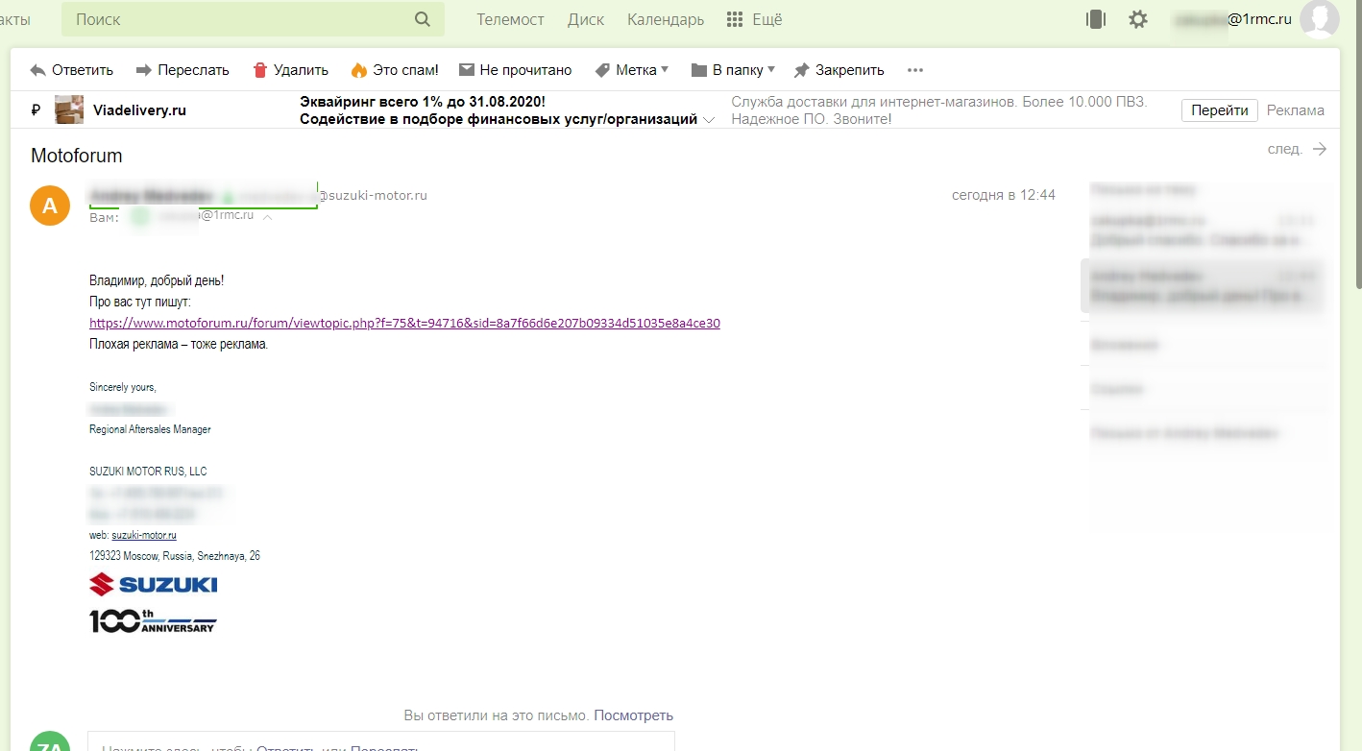Expand the recipient details chevron
This screenshot has height=751, width=1362.
coord(268,217)
